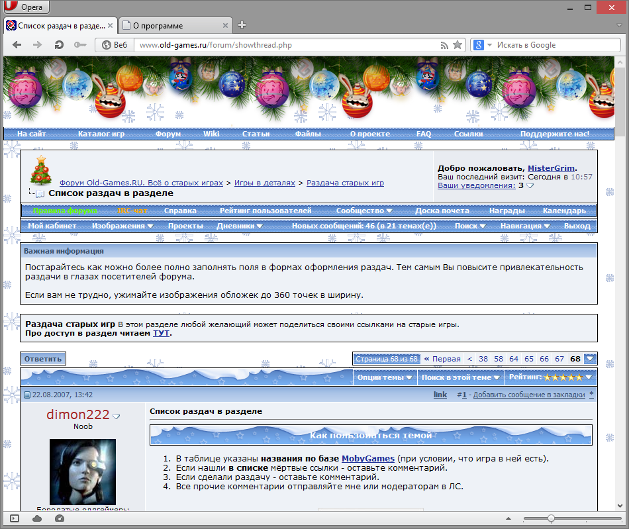Expand 'Ваши уведомления' dropdown arrow

click(530, 185)
